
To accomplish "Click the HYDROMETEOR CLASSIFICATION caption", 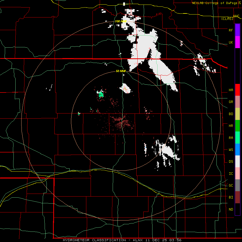I will coord(94,240).
